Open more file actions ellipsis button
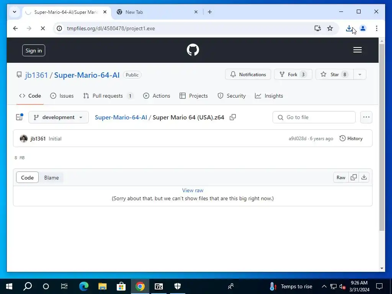The image size is (392, 294). (366, 117)
